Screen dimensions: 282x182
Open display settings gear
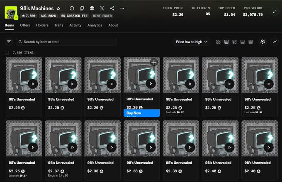263,42
